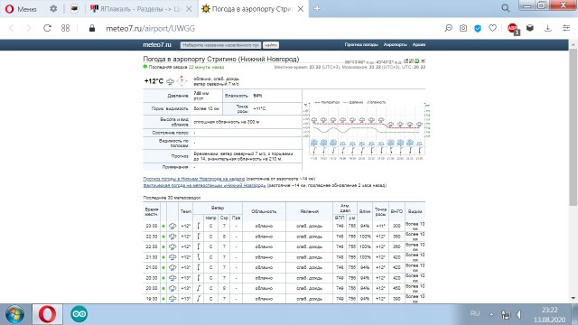Viewport: 578px width, 325px height.
Task: Reload the current page
Action: click(x=47, y=28)
